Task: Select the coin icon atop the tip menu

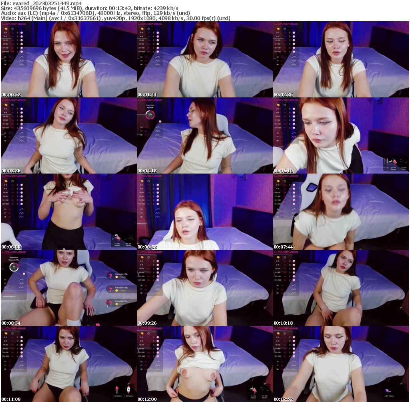Action: point(6,29)
